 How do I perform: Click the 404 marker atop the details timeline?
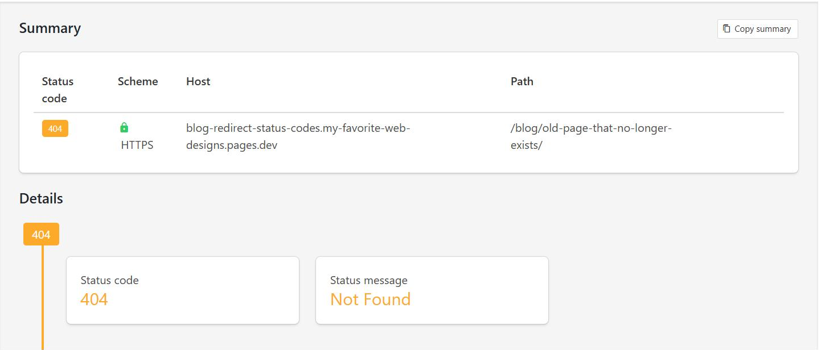41,234
